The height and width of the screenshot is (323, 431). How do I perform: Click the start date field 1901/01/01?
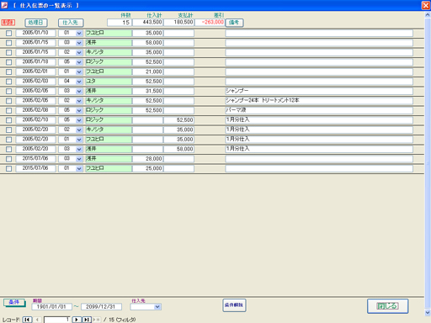pyautogui.click(x=51, y=307)
